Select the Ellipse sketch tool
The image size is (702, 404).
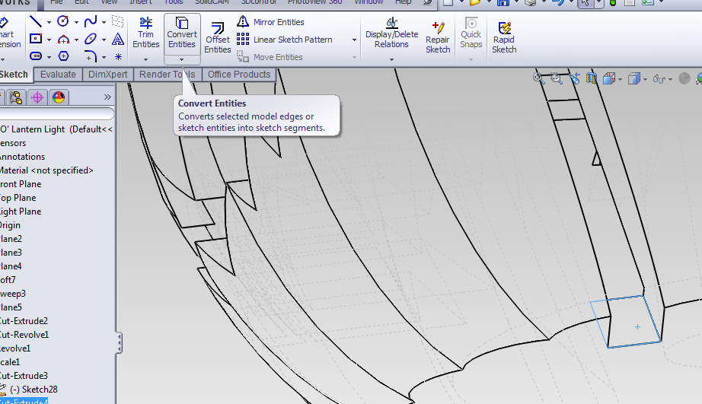pyautogui.click(x=91, y=40)
